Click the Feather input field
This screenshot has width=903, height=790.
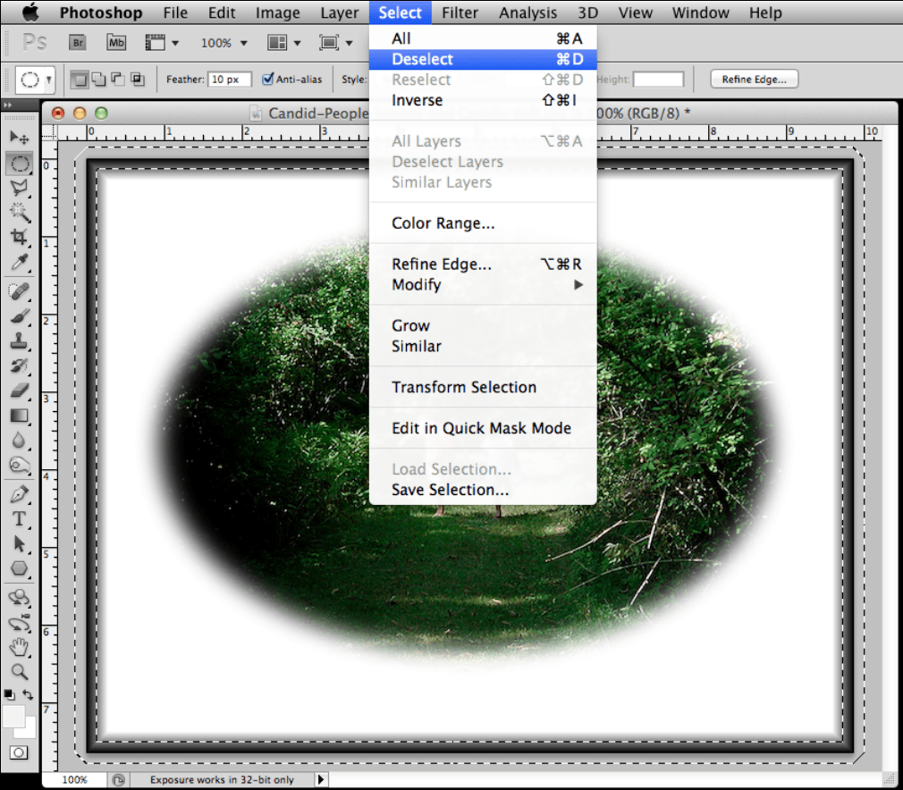(x=230, y=80)
